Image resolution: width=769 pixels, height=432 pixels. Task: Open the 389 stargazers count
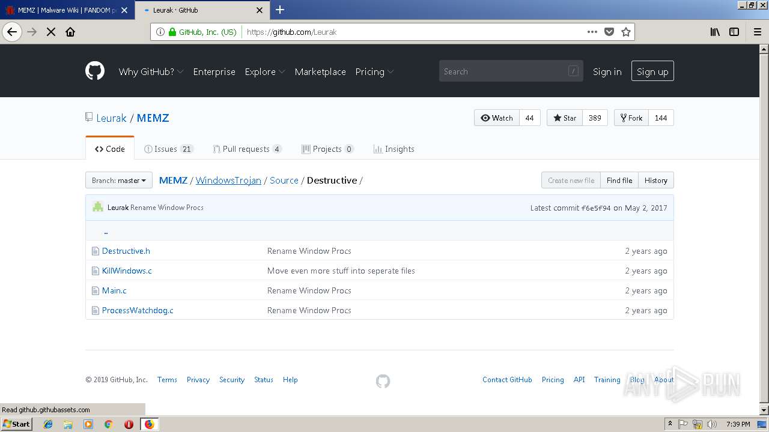(x=595, y=118)
